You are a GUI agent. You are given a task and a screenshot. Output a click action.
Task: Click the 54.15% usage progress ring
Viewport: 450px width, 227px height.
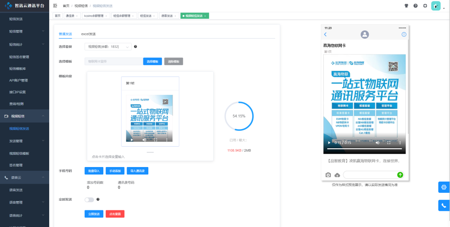point(239,116)
